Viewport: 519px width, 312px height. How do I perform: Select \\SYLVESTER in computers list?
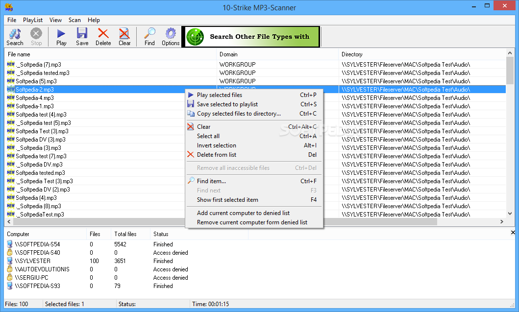coord(32,261)
